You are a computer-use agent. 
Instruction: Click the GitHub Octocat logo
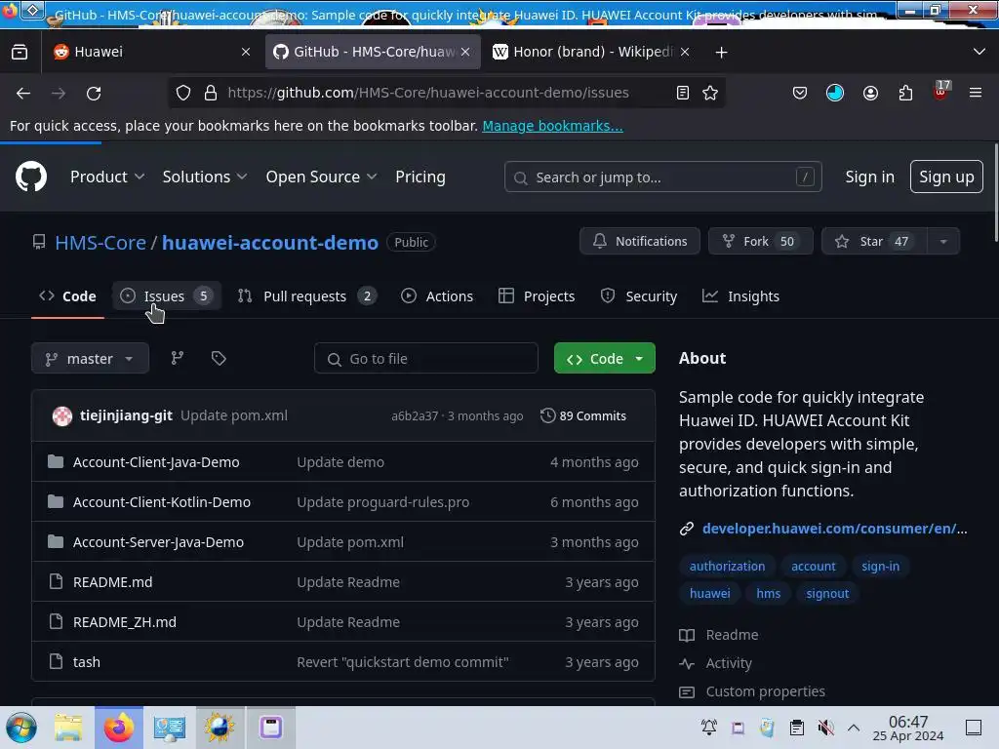coord(31,177)
